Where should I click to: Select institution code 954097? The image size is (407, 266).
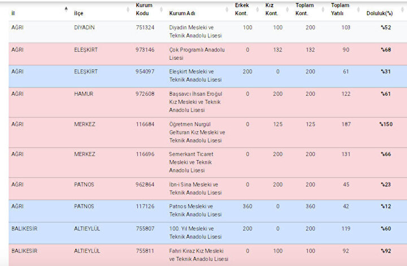(x=145, y=72)
